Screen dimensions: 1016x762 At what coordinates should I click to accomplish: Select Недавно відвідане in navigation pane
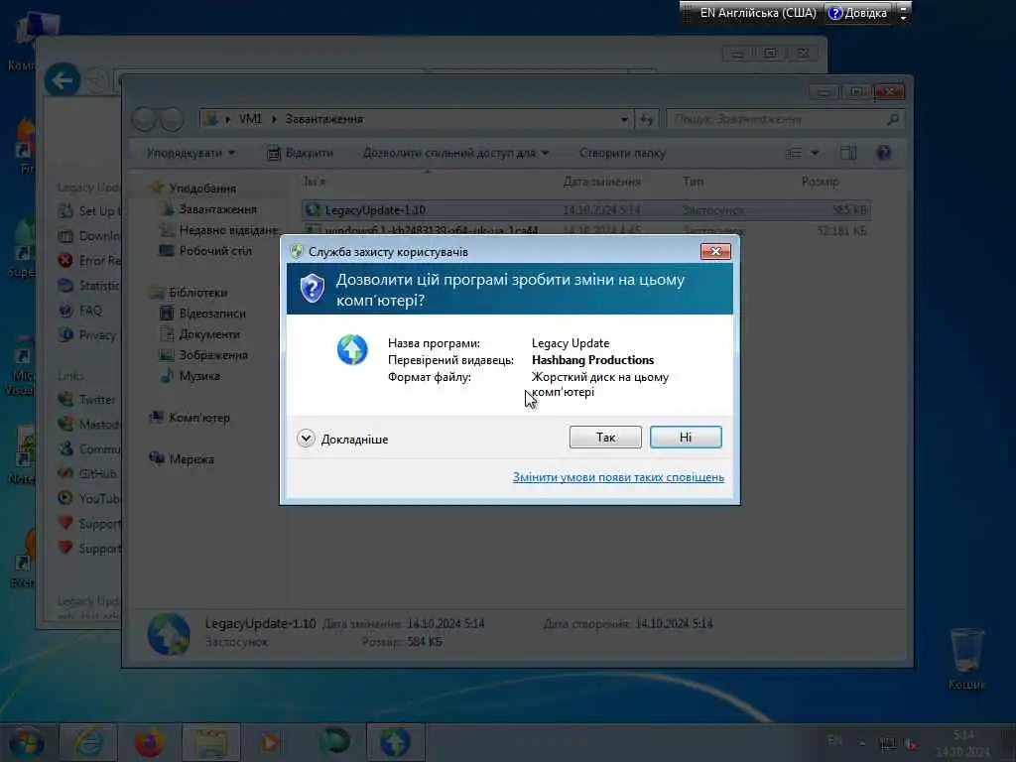point(229,230)
